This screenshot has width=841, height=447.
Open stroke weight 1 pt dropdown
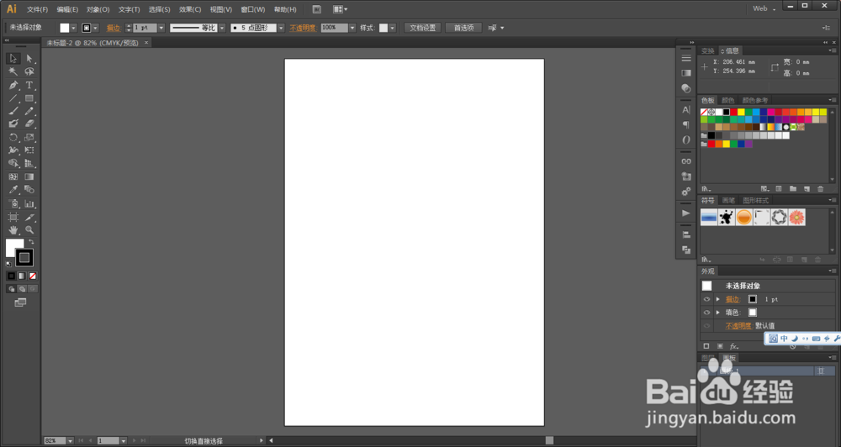coord(161,28)
